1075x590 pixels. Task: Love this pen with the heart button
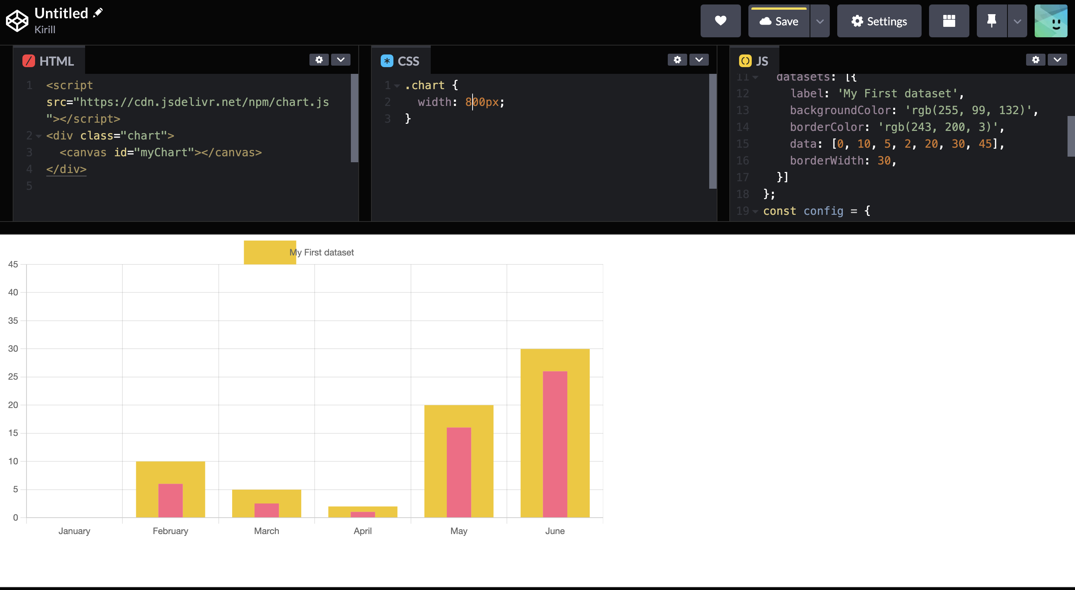720,21
